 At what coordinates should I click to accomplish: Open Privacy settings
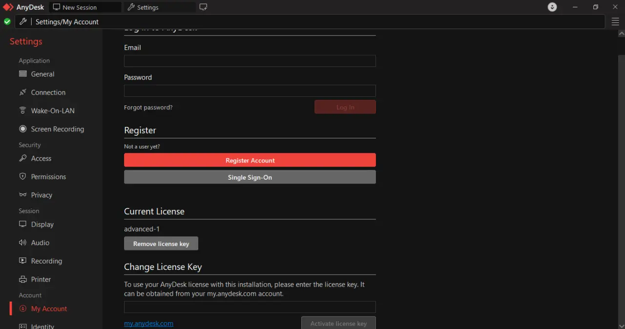coord(42,195)
